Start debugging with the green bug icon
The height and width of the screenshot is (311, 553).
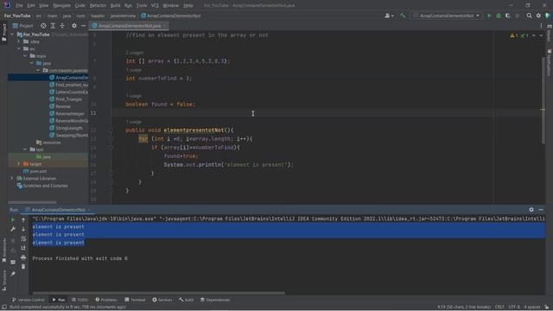coord(499,16)
